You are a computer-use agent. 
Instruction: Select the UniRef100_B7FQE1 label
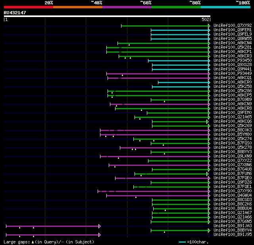tap(233, 187)
